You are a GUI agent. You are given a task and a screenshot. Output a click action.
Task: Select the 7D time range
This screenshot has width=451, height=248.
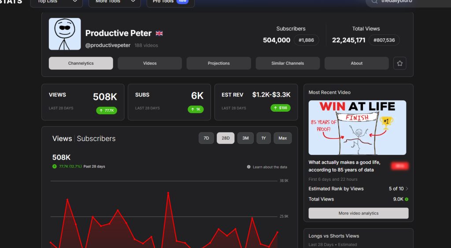tap(206, 138)
